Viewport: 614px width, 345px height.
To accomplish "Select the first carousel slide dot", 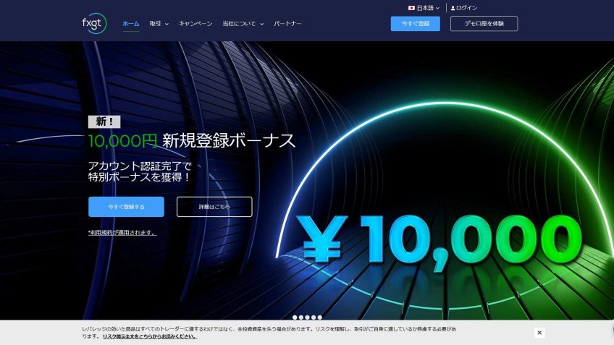I will (x=295, y=318).
